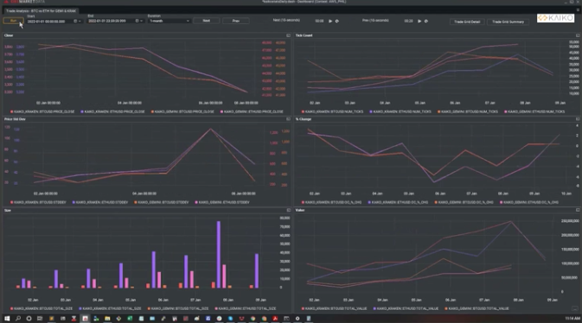The height and width of the screenshot is (323, 582).
Task: Open File Explorer from taskbar
Action: coord(107,319)
